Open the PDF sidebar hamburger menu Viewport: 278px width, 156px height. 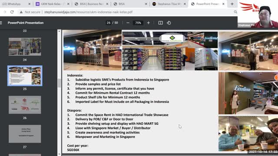pos(1,23)
